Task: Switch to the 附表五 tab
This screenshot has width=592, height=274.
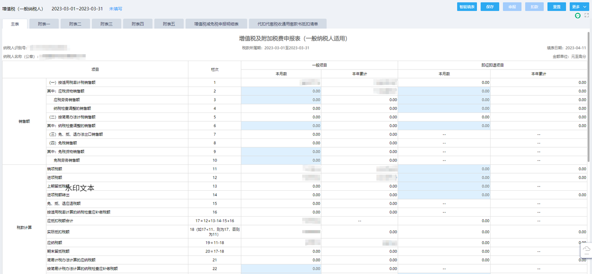Action: click(x=168, y=24)
